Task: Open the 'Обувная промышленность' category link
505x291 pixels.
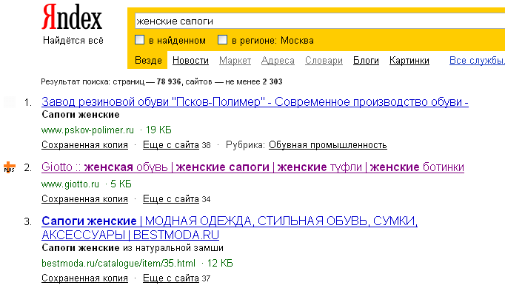Action: [328, 145]
